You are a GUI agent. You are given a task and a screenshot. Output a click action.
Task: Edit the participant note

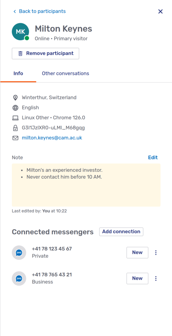[153, 157]
